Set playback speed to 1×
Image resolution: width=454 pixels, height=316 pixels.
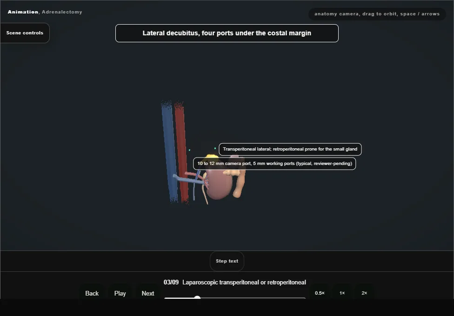click(x=342, y=293)
